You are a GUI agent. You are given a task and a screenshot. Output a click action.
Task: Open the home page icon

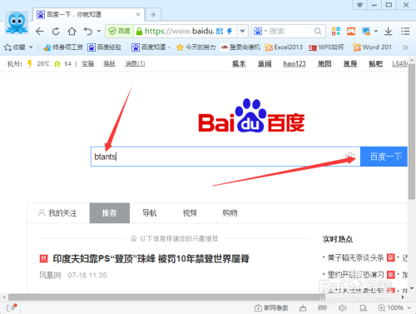(x=72, y=32)
